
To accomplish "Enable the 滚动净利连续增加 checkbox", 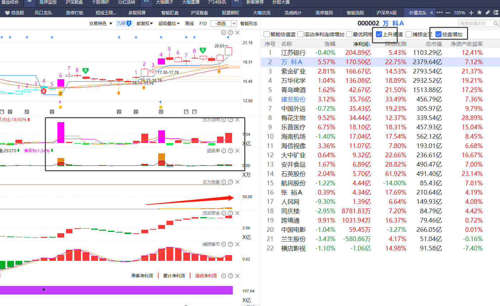I will coord(300,34).
